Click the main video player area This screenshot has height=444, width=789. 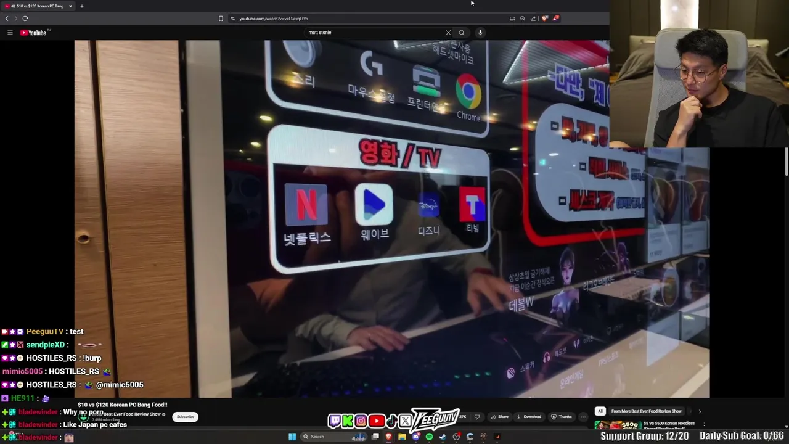pos(391,219)
